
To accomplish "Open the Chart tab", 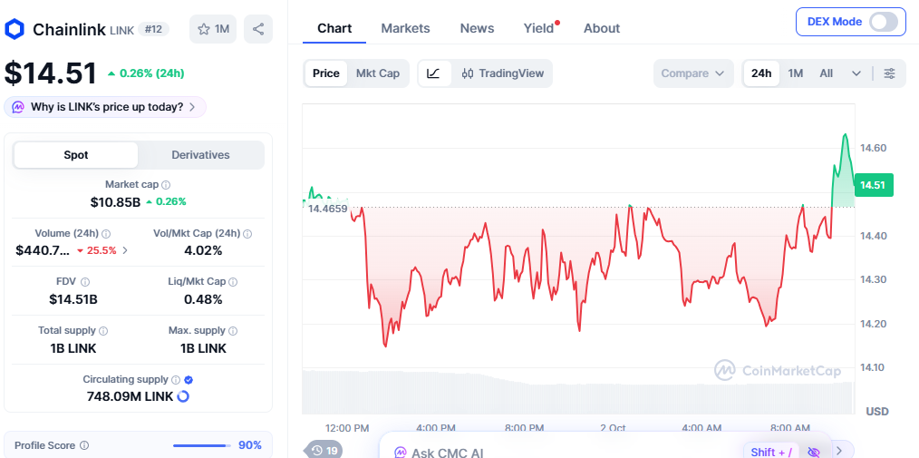I will [x=334, y=28].
